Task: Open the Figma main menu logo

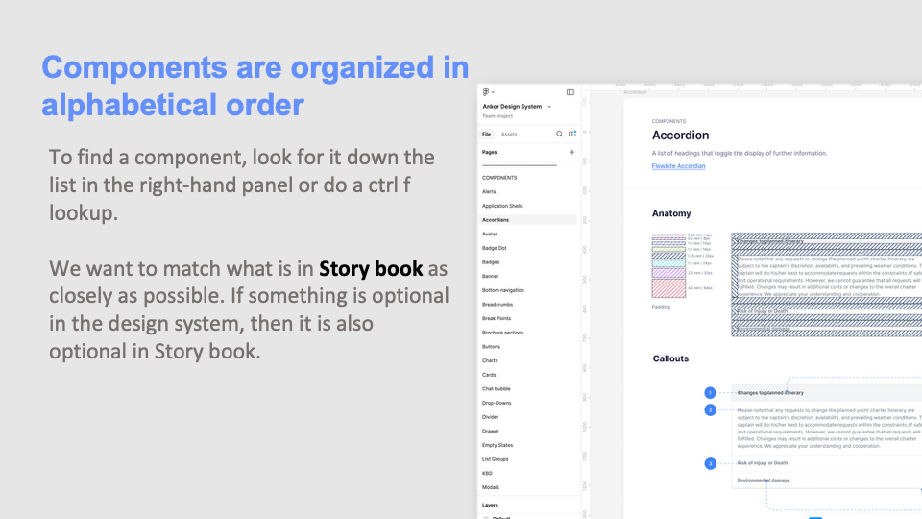Action: coord(487,92)
